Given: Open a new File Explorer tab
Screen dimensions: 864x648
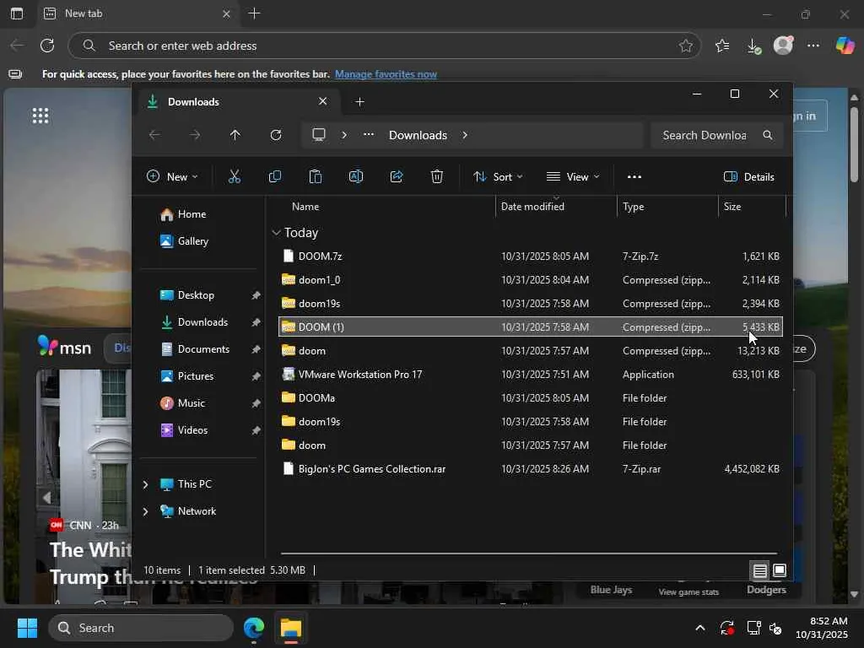Looking at the screenshot, I should point(359,101).
